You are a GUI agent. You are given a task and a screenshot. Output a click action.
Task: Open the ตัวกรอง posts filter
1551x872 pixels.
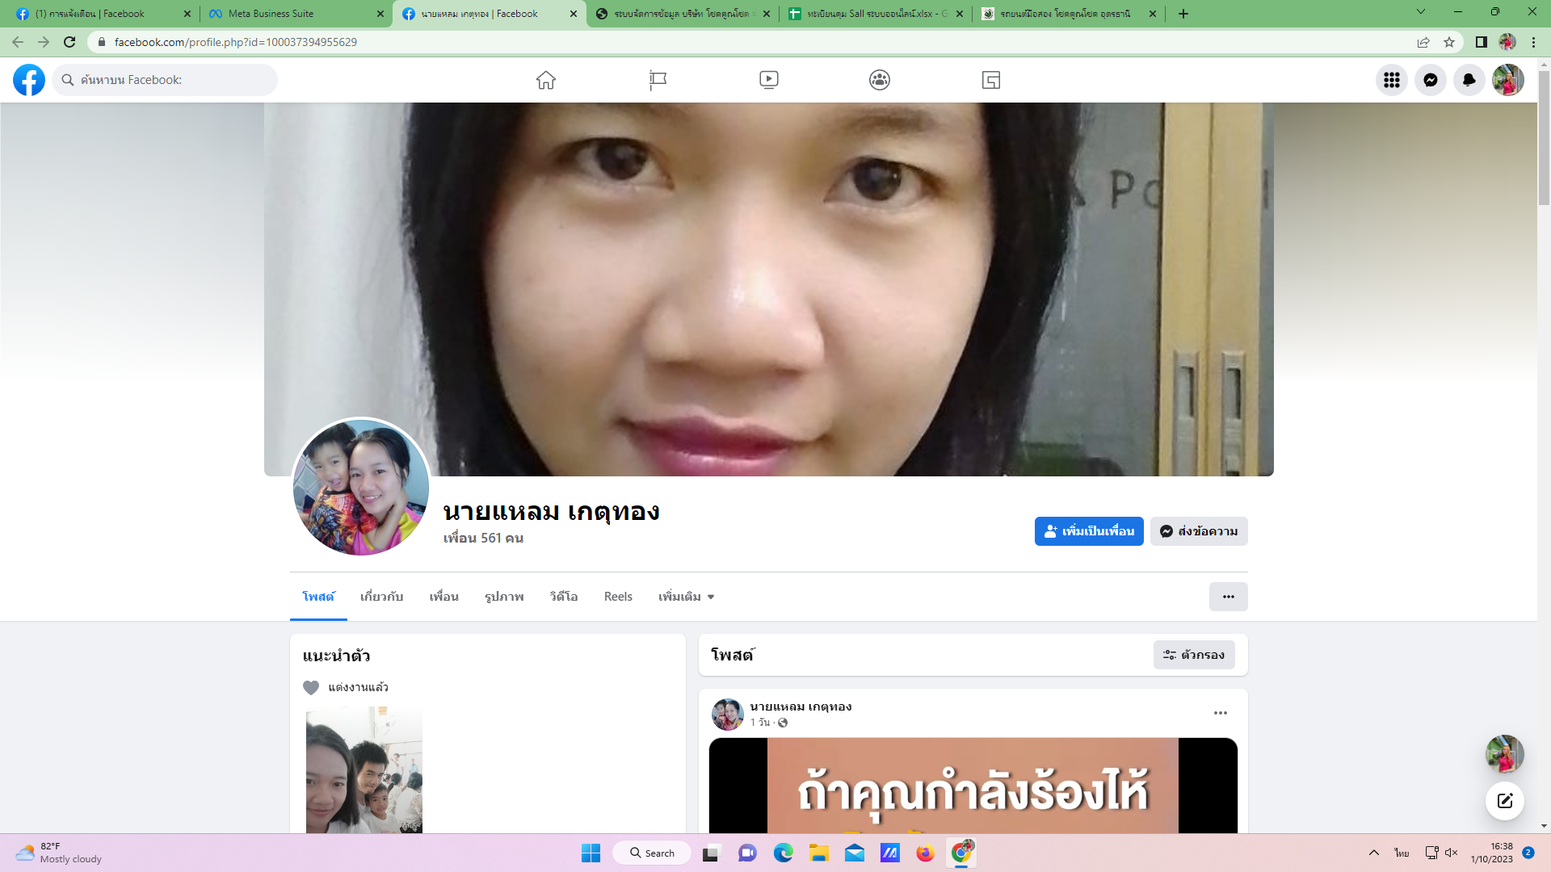point(1193,655)
